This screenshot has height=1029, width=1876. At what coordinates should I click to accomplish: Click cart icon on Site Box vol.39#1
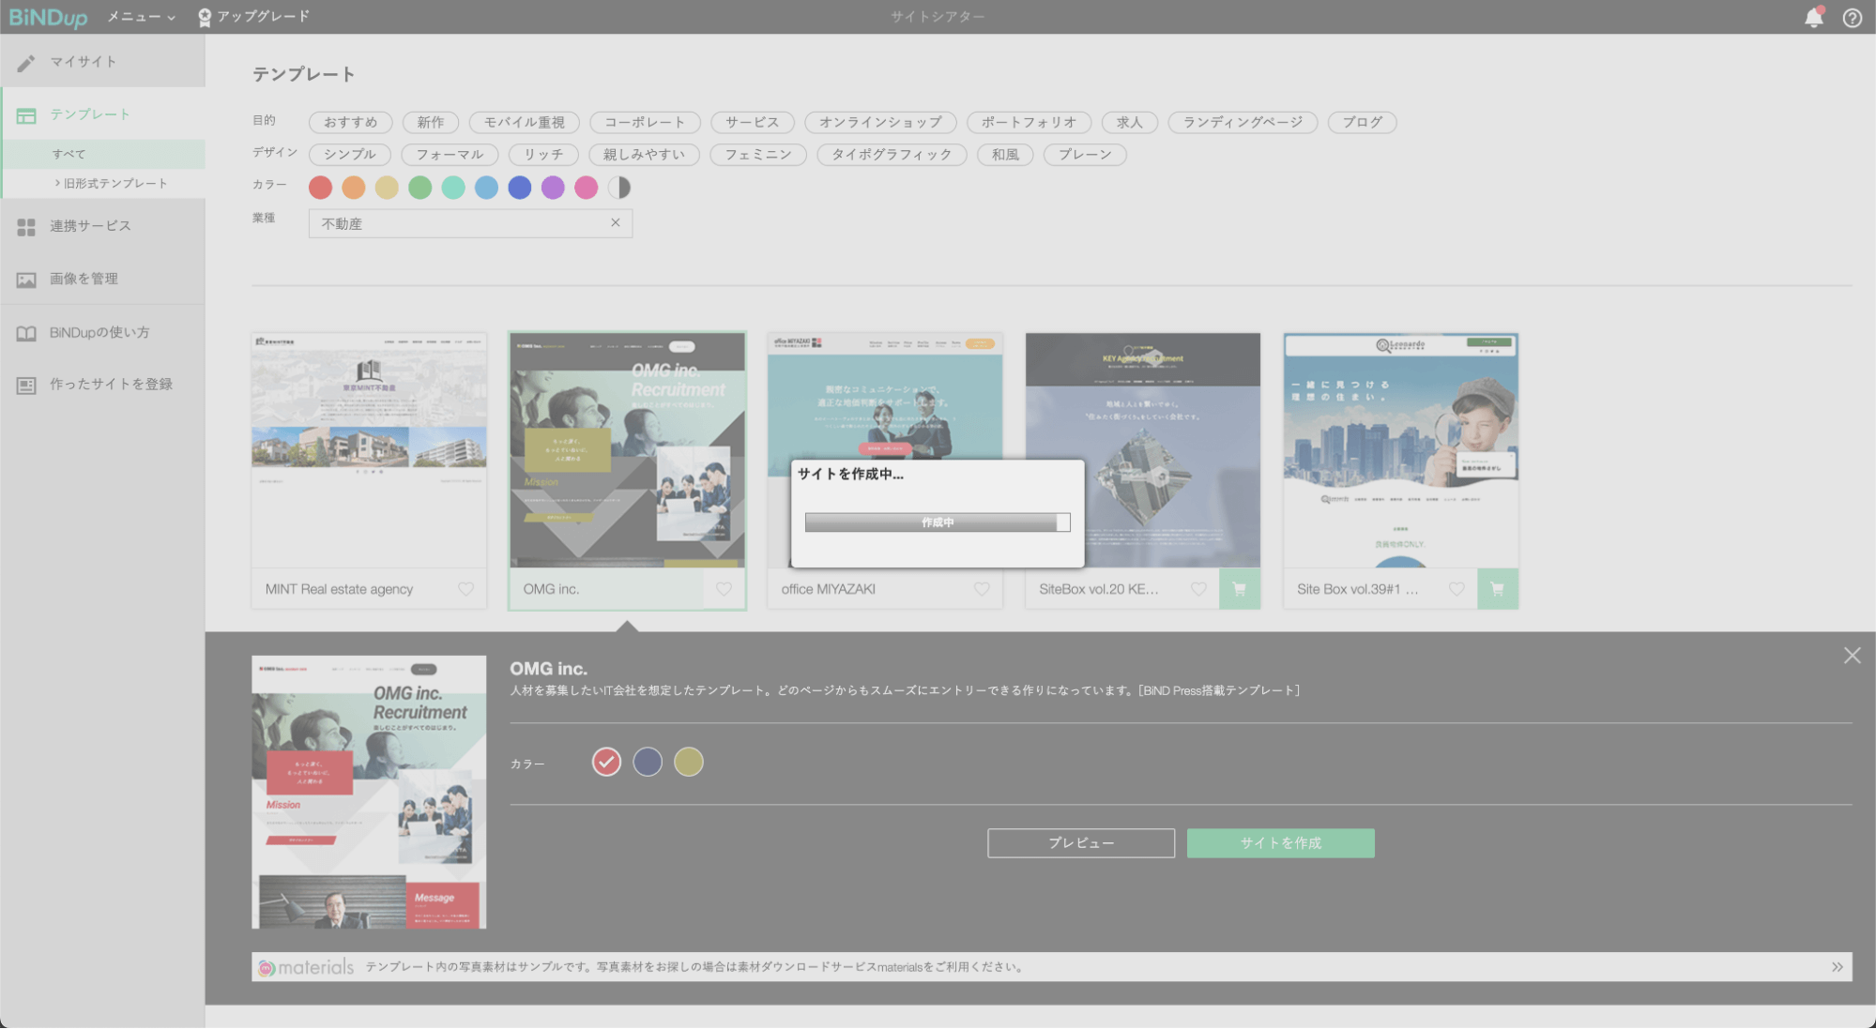pyautogui.click(x=1497, y=589)
